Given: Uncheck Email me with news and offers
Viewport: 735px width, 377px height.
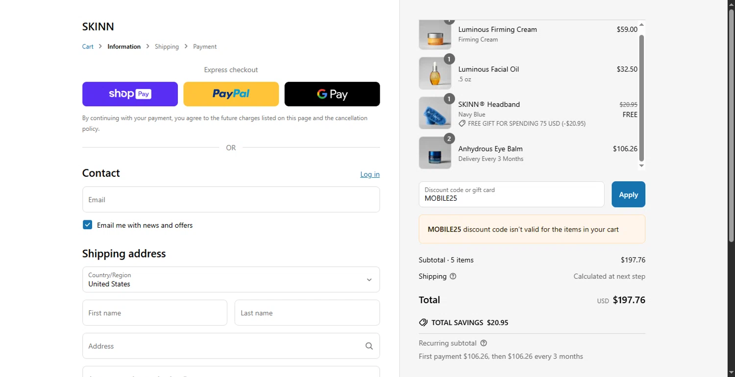Looking at the screenshot, I should pyautogui.click(x=87, y=225).
